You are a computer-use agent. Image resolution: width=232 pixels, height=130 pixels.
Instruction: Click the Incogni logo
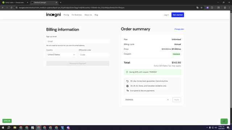[53, 15]
